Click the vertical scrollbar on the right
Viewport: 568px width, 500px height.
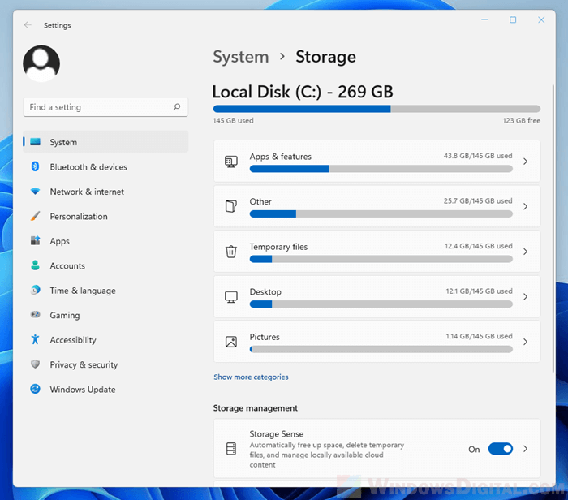click(x=553, y=228)
